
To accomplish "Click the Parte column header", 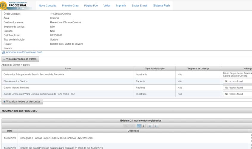I will pos(68,69).
